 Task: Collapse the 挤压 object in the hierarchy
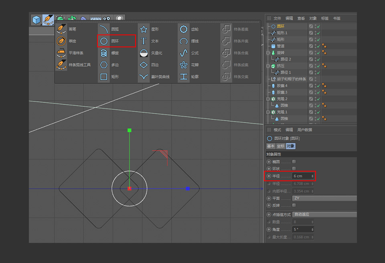[267, 65]
